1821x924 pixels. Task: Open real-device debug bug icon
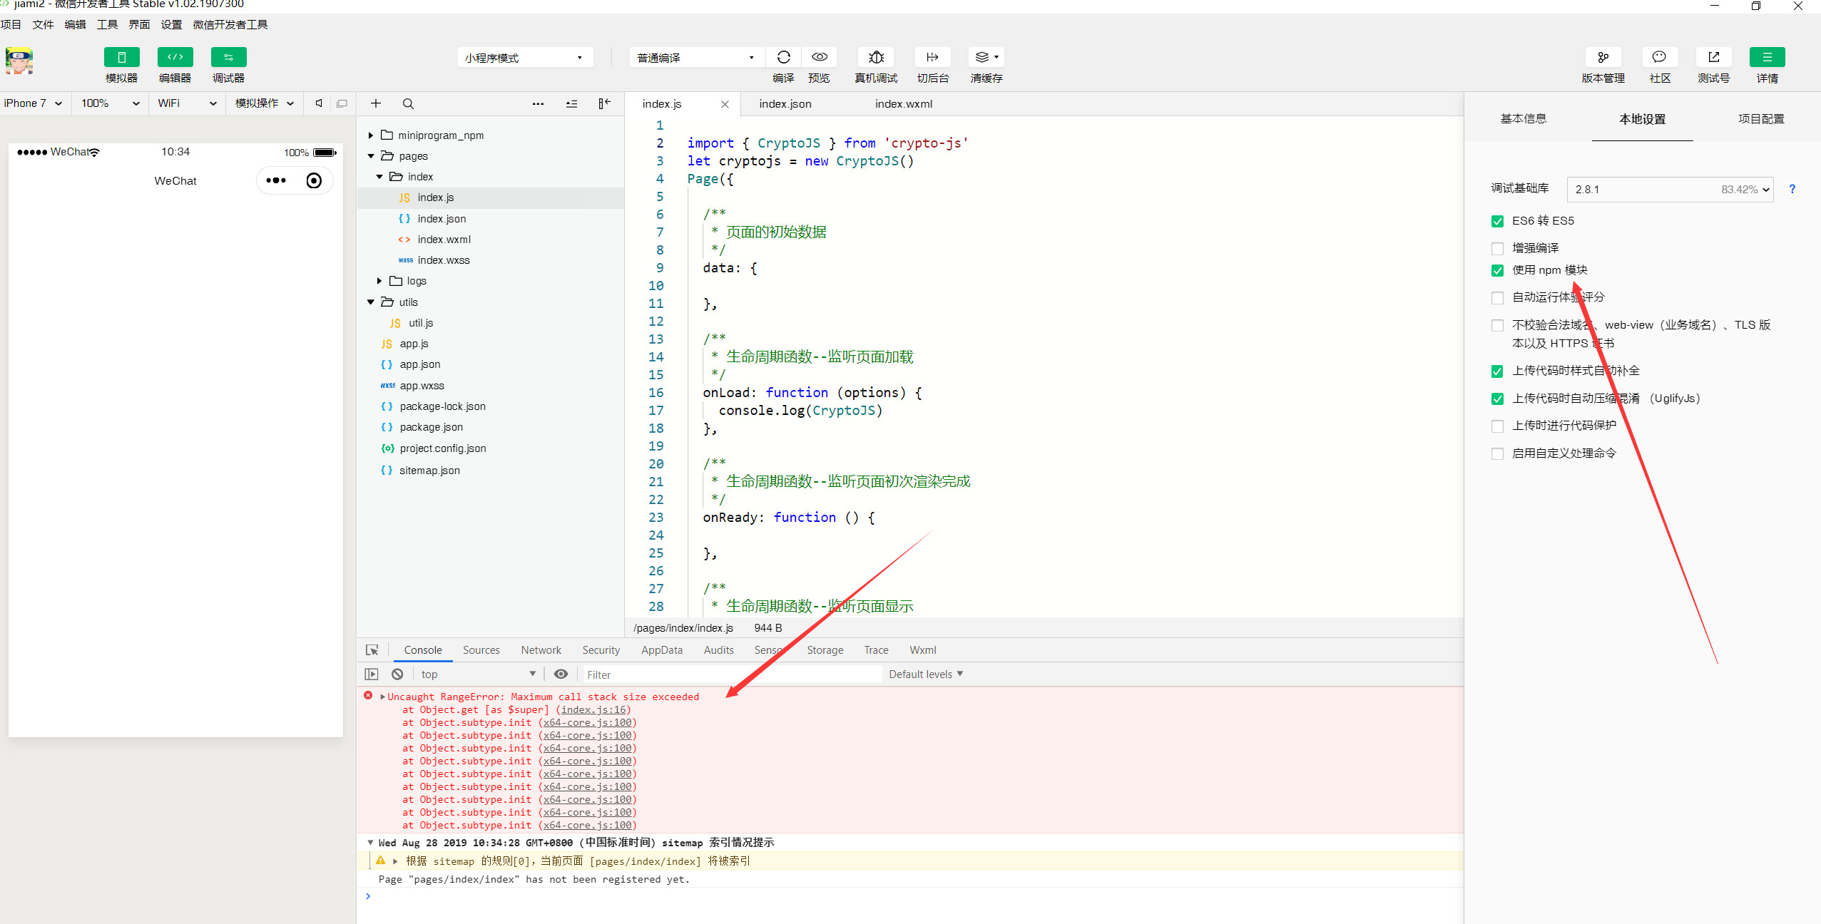click(x=876, y=57)
